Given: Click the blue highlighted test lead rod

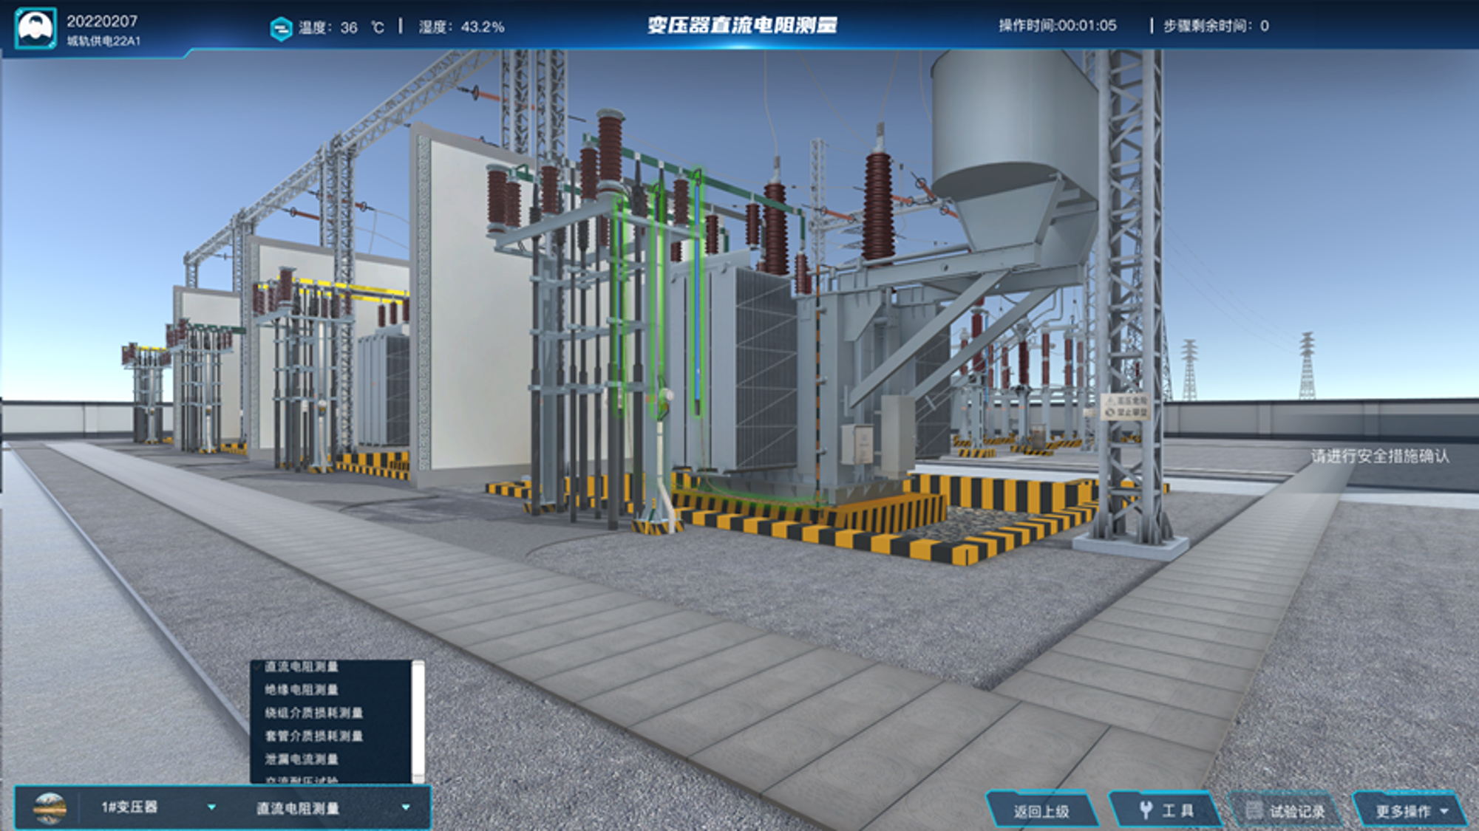Looking at the screenshot, I should (696, 295).
